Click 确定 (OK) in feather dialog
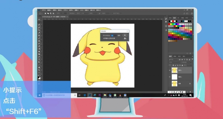The height and width of the screenshot is (119, 223). 125,35
